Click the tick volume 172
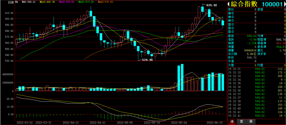The width and height of the screenshot is (287, 125). [280, 73]
